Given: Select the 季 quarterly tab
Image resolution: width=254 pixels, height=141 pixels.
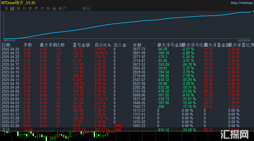Looking at the screenshot, I should click(30, 8).
